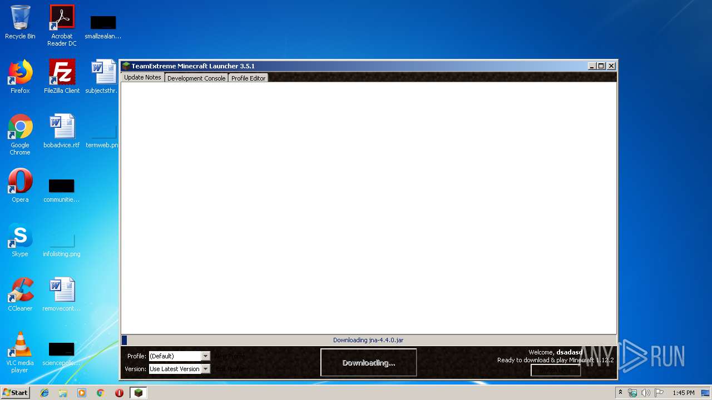Open Opera from the taskbar
Viewport: 712px width, 400px height.
tap(119, 393)
